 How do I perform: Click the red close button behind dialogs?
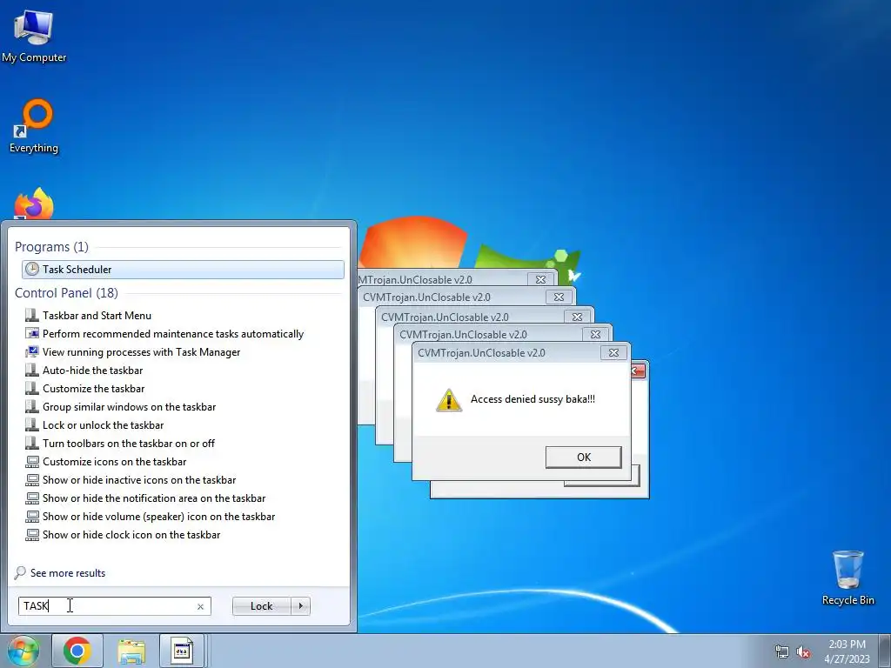(x=638, y=371)
